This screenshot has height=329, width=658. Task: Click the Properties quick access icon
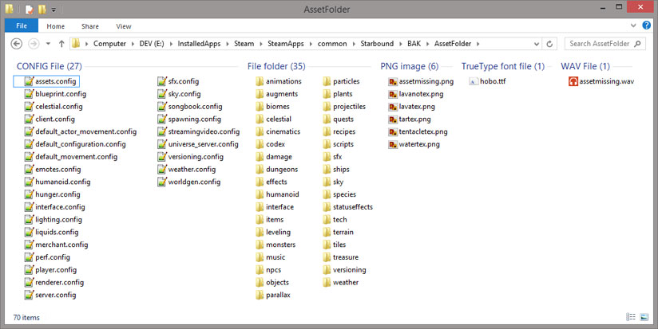coord(29,10)
